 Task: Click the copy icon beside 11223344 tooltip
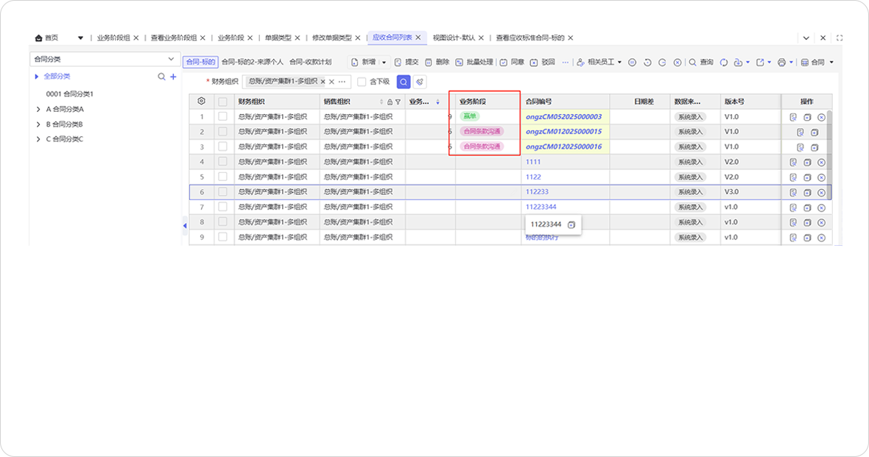571,224
